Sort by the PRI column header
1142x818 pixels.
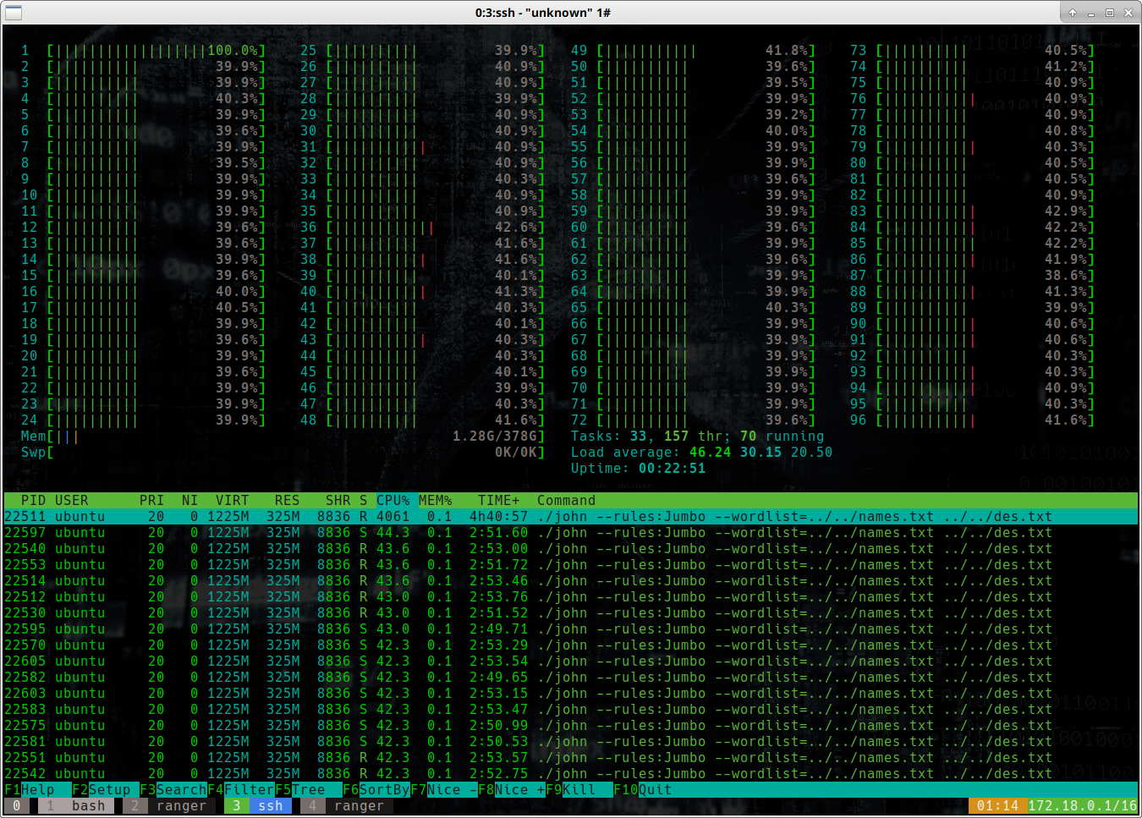coord(152,501)
